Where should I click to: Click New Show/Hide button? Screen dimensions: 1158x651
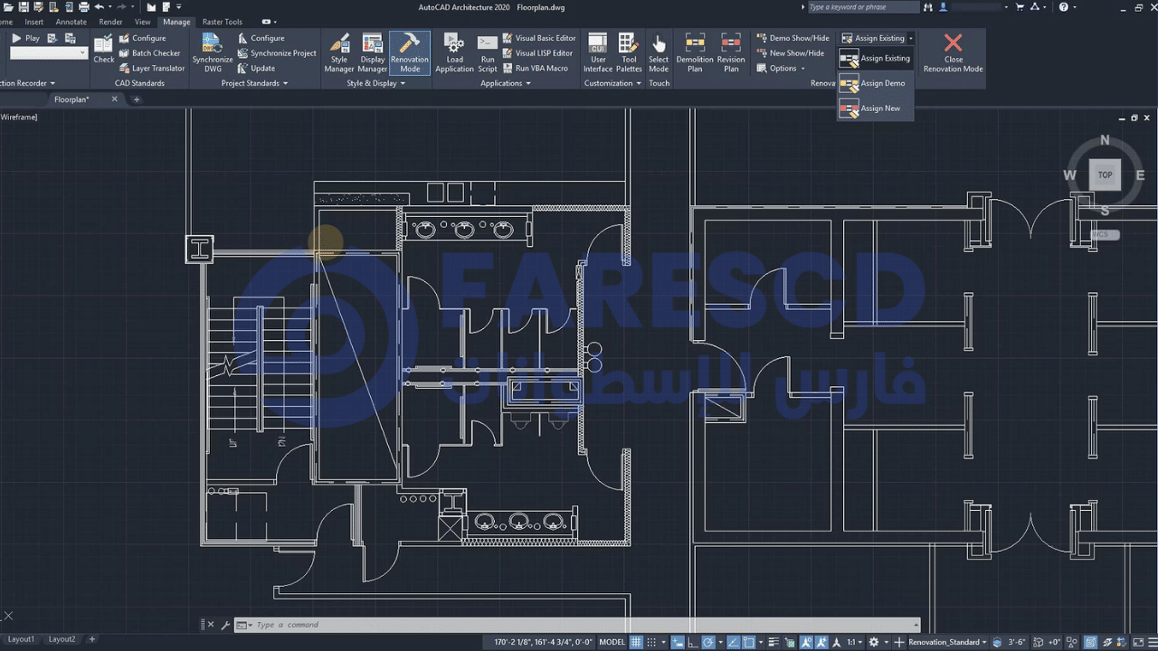(791, 53)
